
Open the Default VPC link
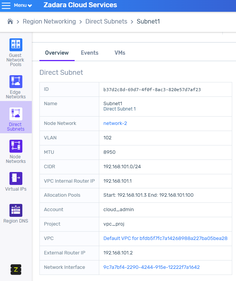166,238
